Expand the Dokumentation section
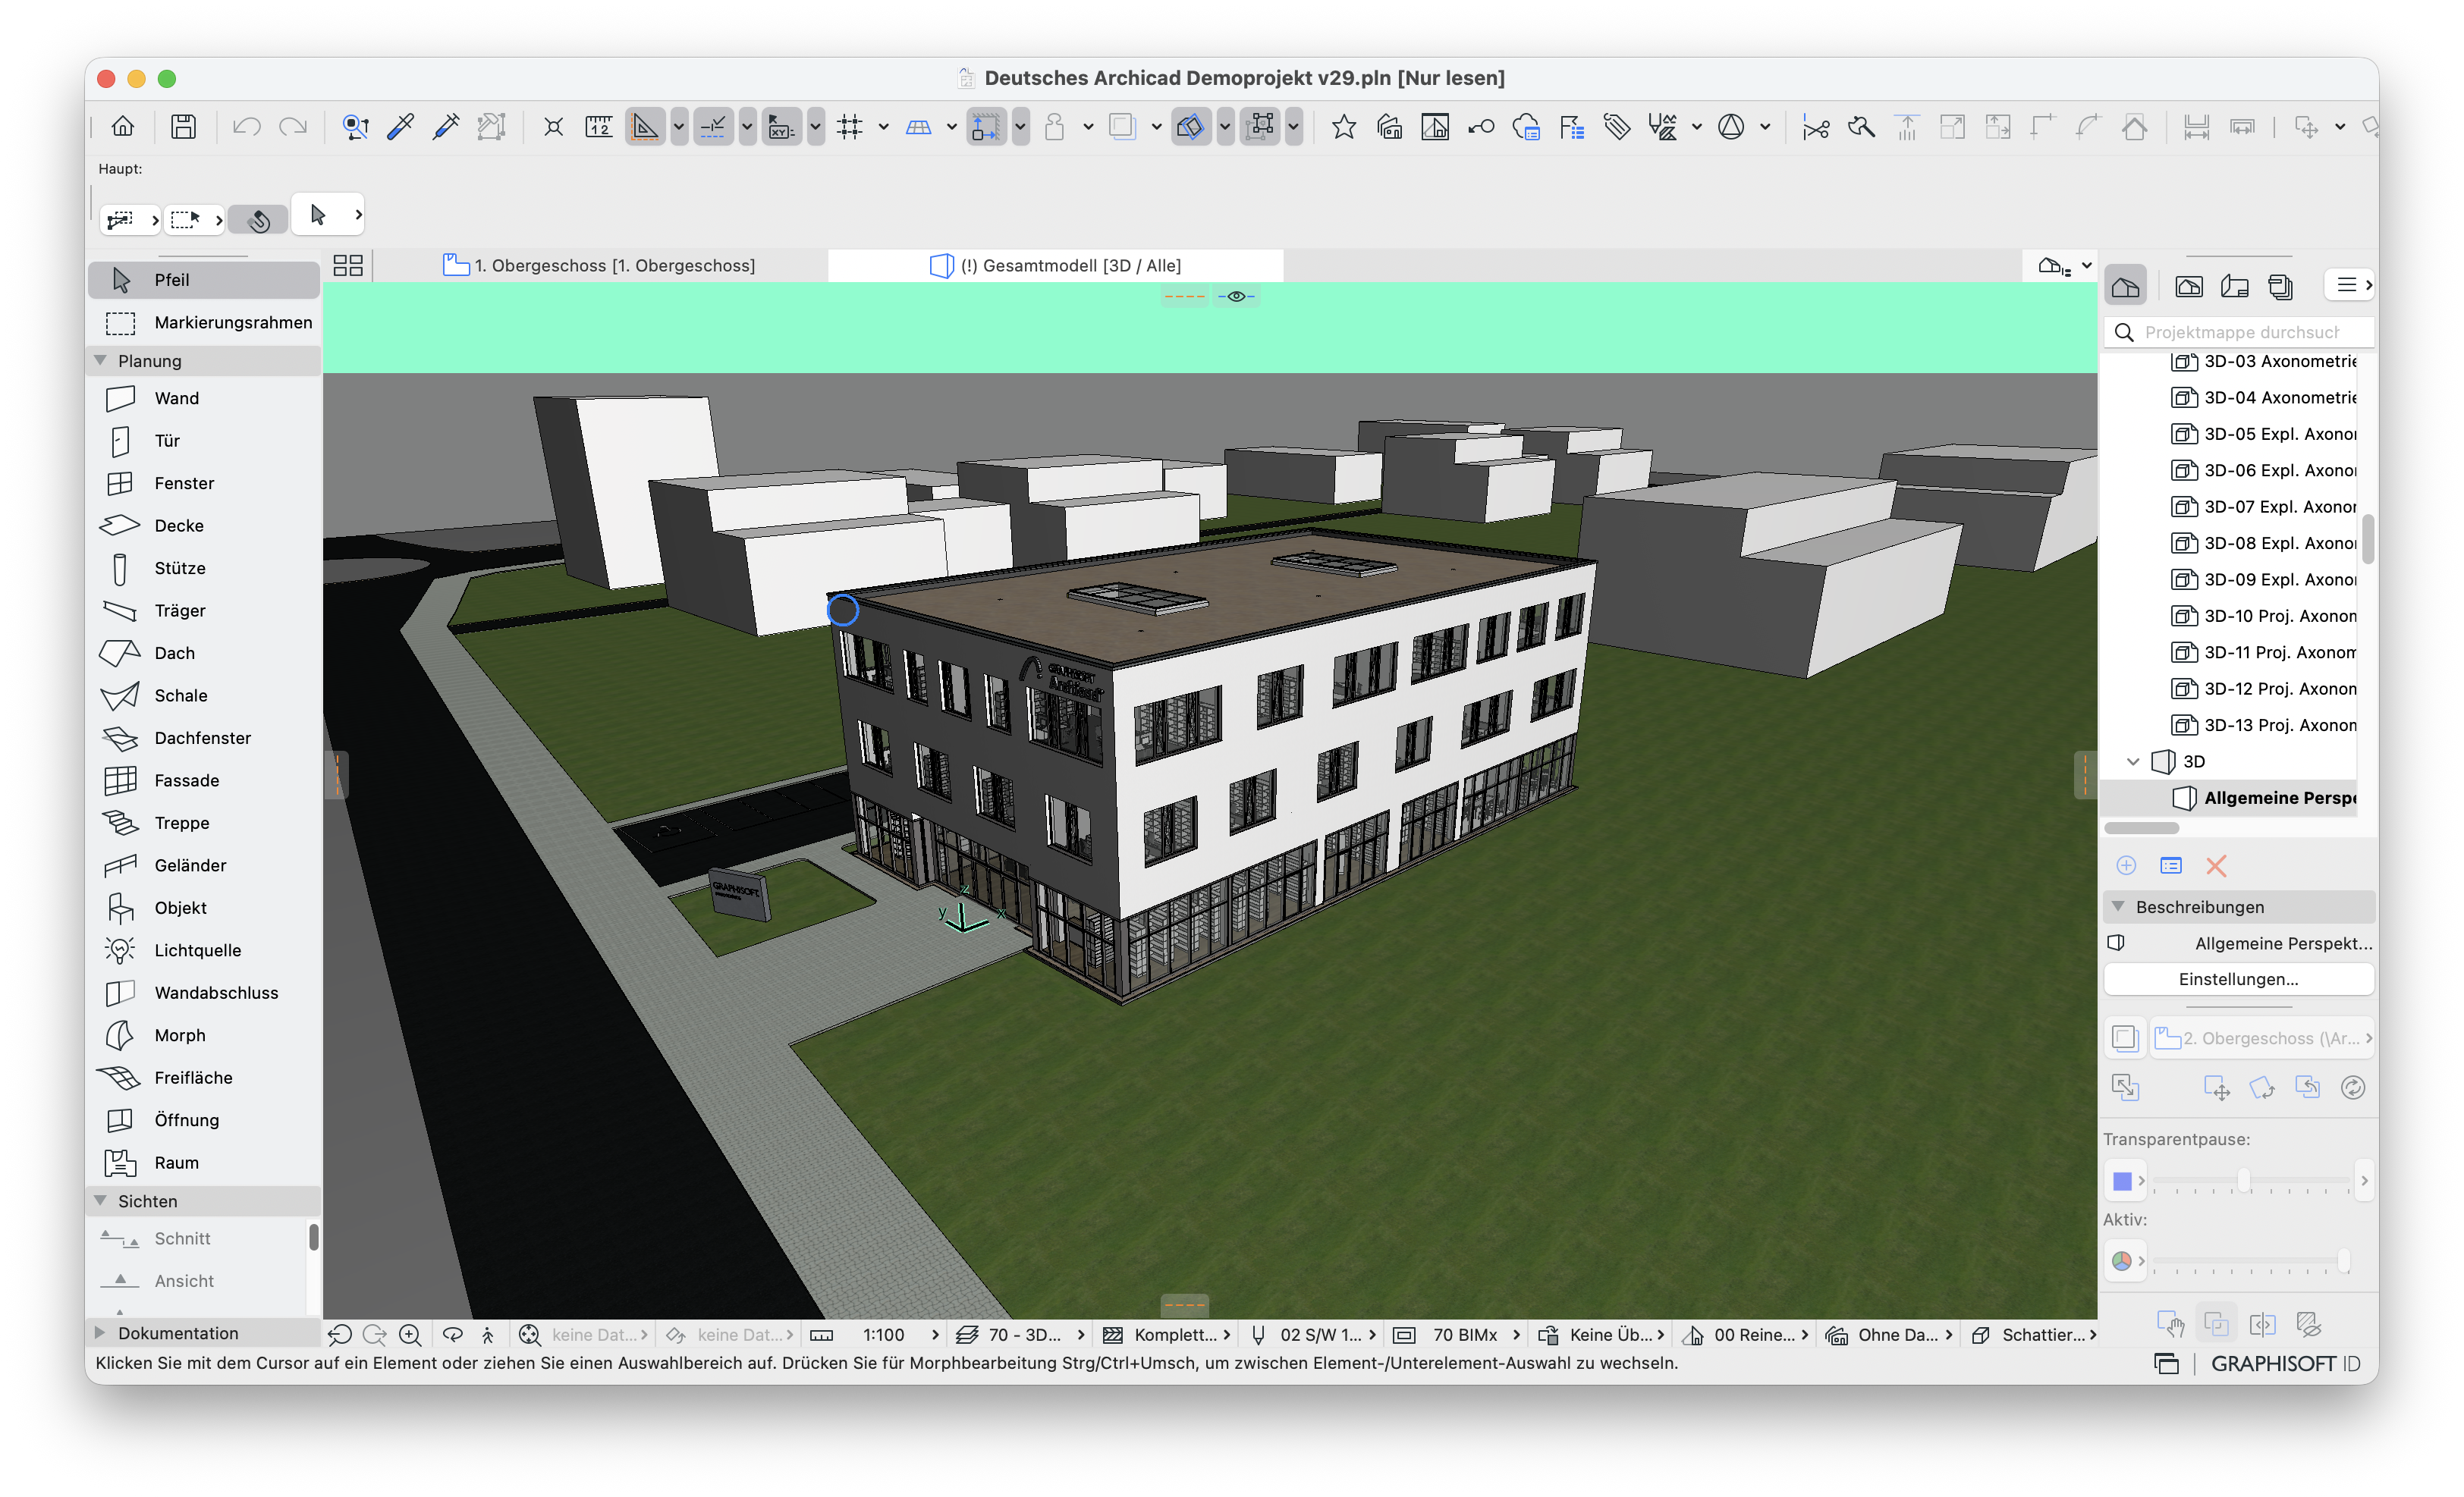 (x=100, y=1332)
